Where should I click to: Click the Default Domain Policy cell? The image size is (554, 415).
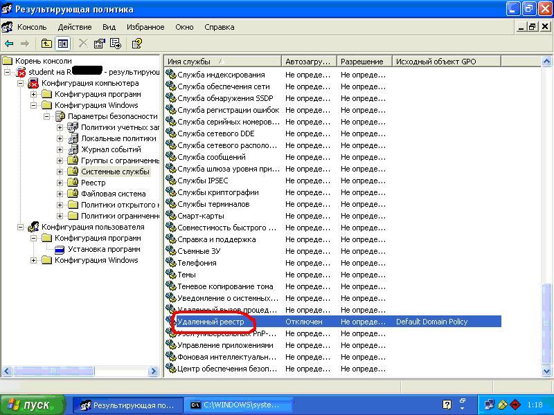pyautogui.click(x=431, y=322)
